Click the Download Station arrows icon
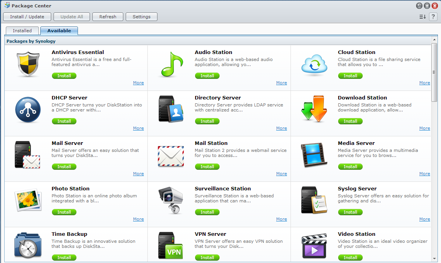This screenshot has height=263, width=441. coord(314,111)
